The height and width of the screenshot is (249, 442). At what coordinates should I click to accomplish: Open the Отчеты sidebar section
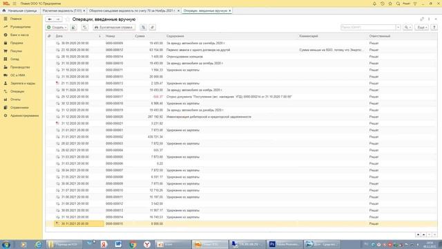click(15, 100)
